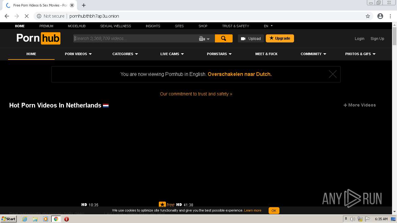Open File Explorer folder in taskbar
This screenshot has height=223, width=397.
[x=35, y=219]
